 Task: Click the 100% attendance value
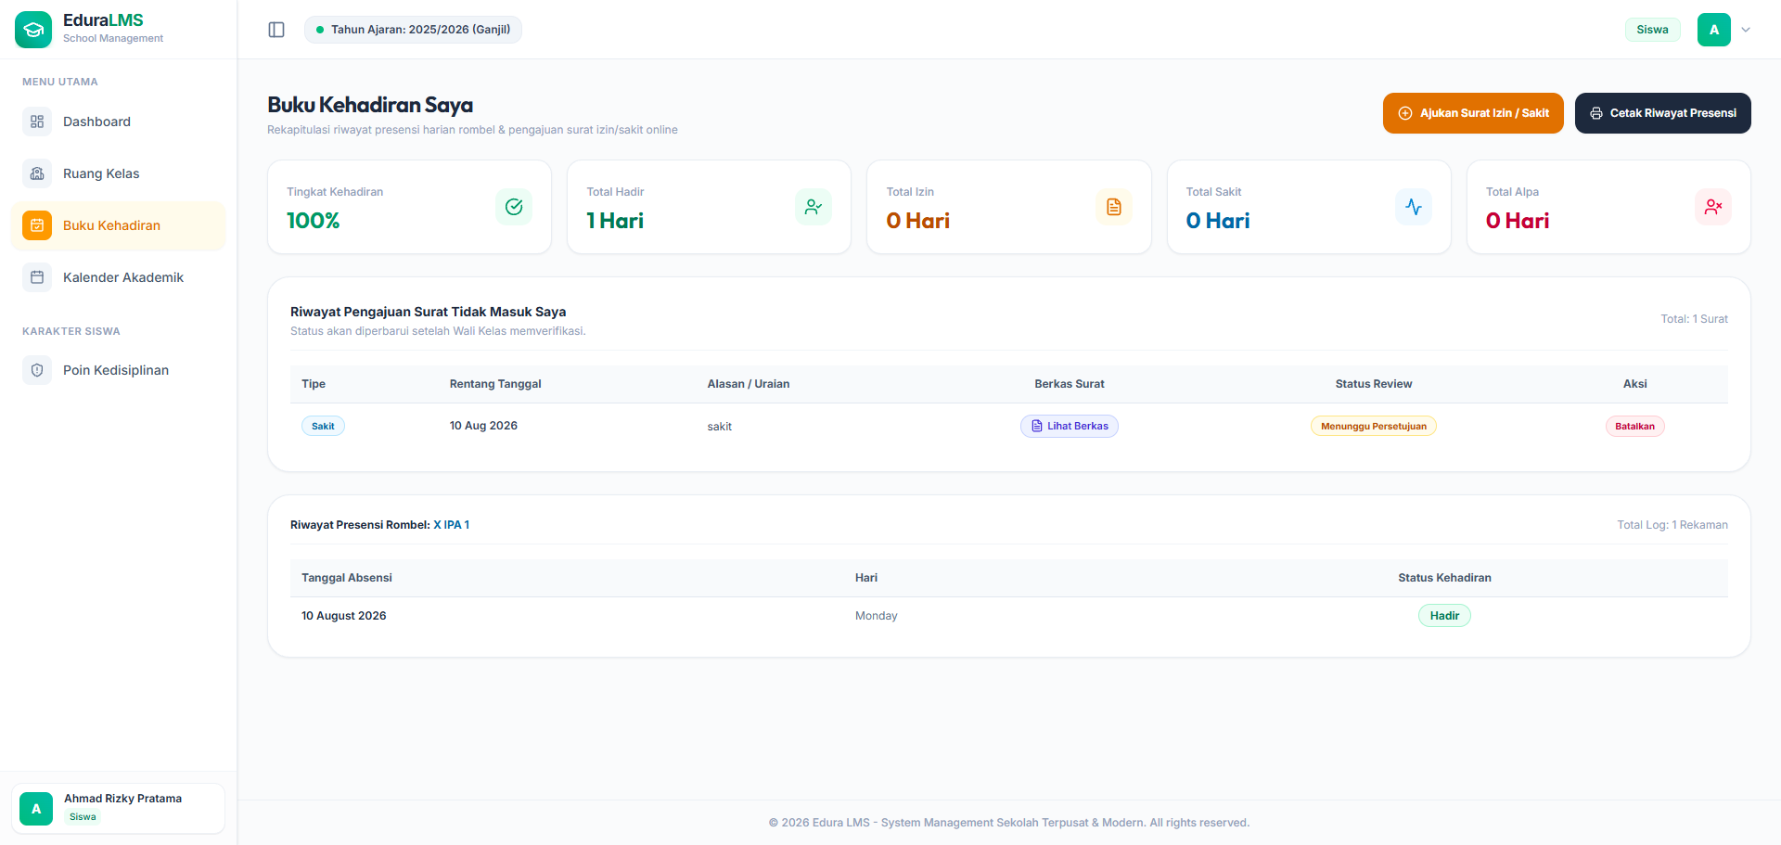(313, 221)
